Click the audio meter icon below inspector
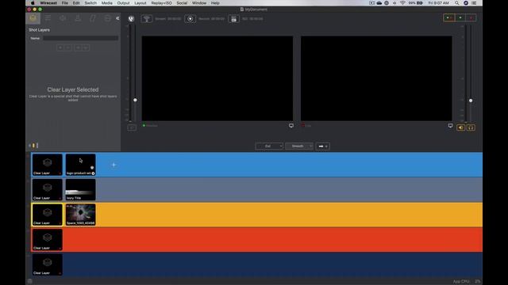 [33, 146]
